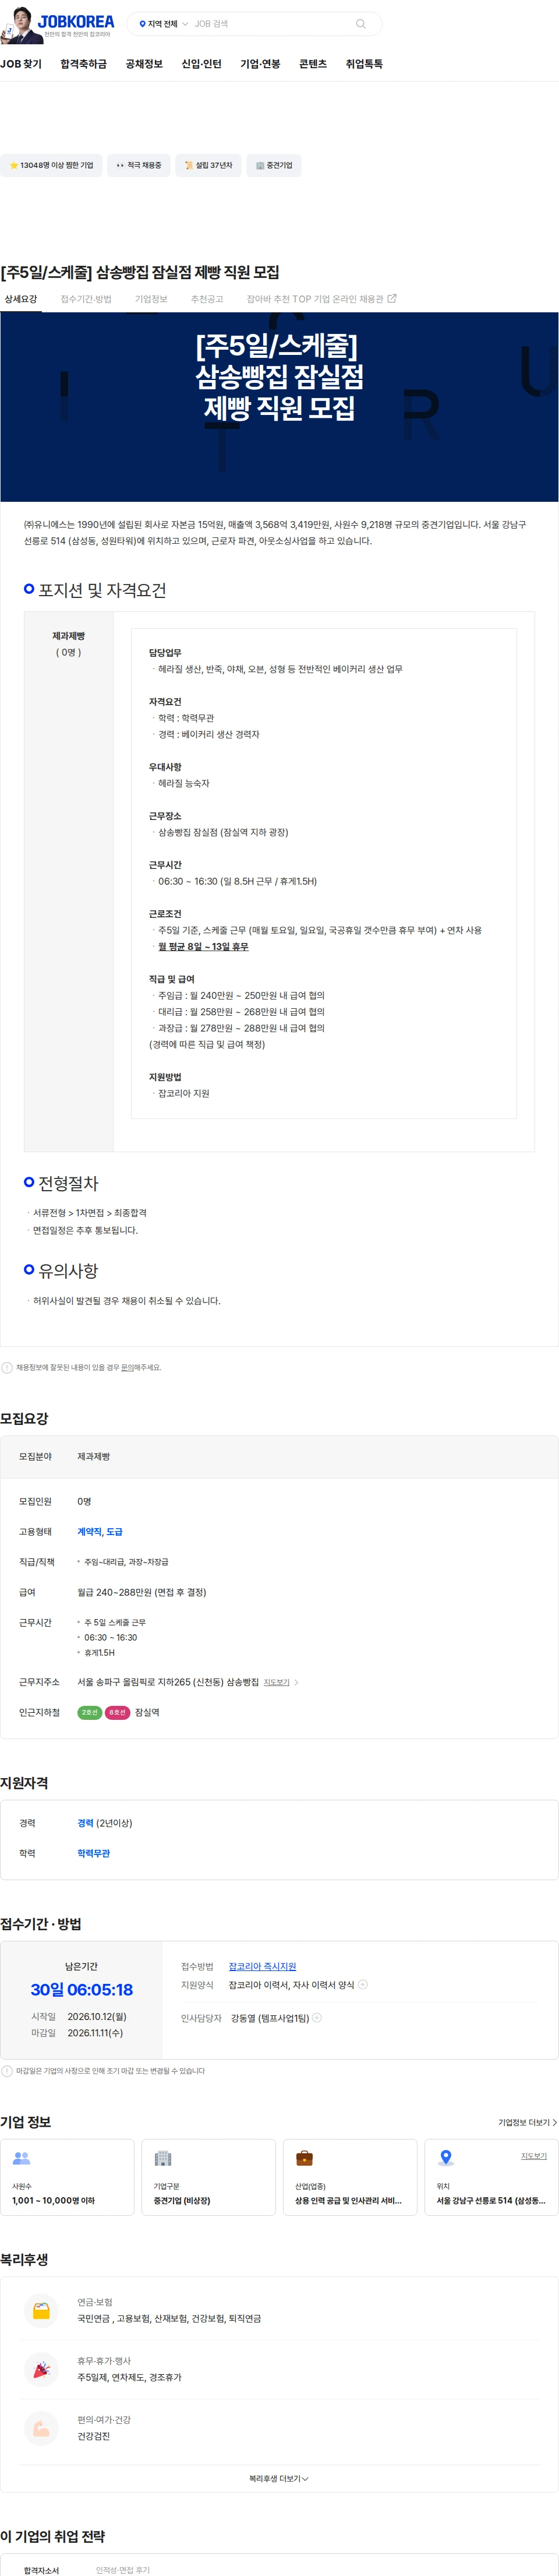Click the 설립 37년차 badge
Viewport: 559px width, 2576px height.
click(208, 166)
